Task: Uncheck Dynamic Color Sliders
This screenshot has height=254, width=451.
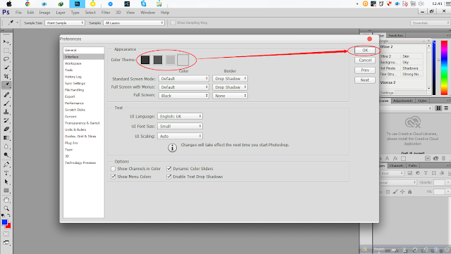Action: [x=169, y=169]
